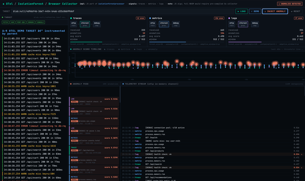Click logs window progress bar
The width and height of the screenshot is (305, 181).
point(266,42)
